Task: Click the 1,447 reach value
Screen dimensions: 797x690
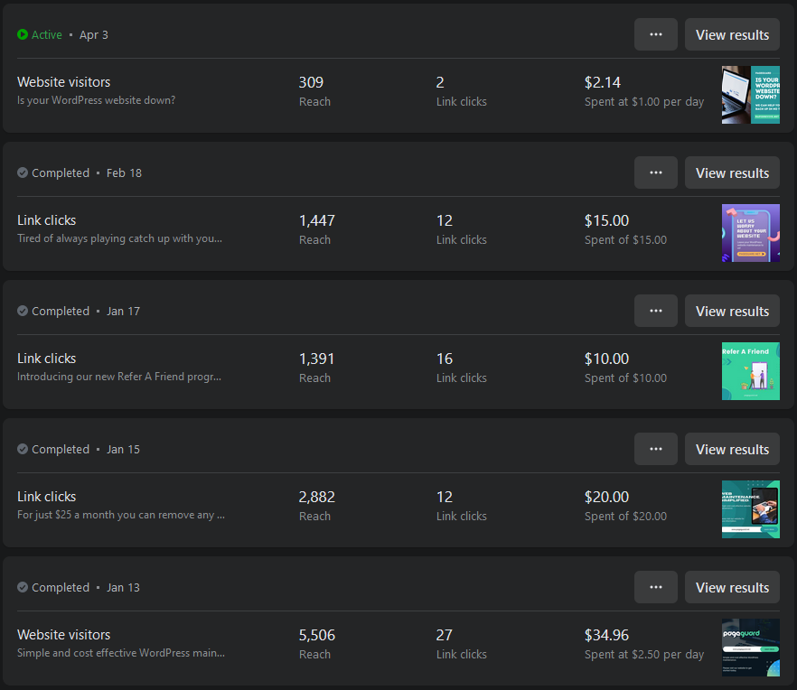Action: click(316, 220)
